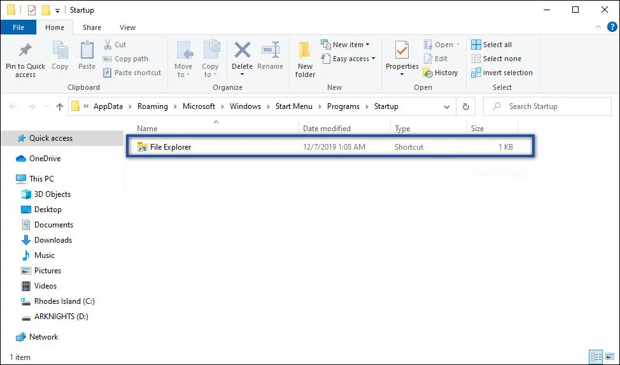This screenshot has width=620, height=365.
Task: Open the Properties dropdown arrow
Action: coord(402,75)
